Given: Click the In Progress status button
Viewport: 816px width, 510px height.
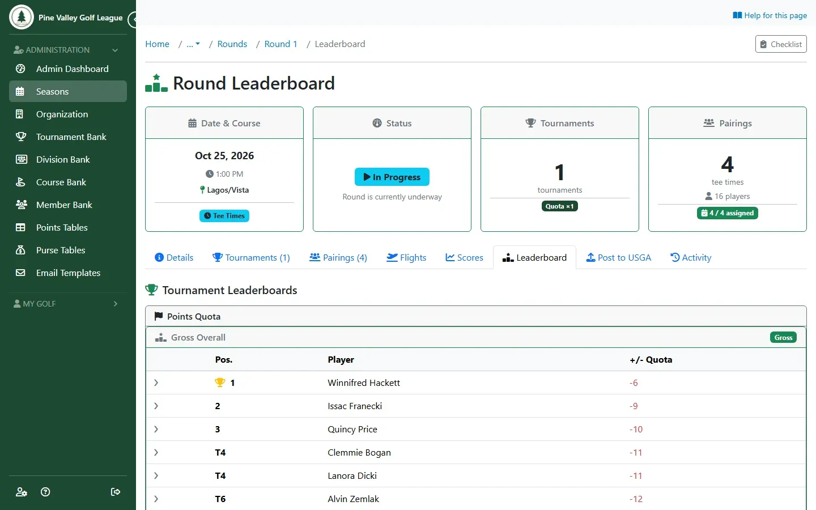Looking at the screenshot, I should pyautogui.click(x=392, y=177).
